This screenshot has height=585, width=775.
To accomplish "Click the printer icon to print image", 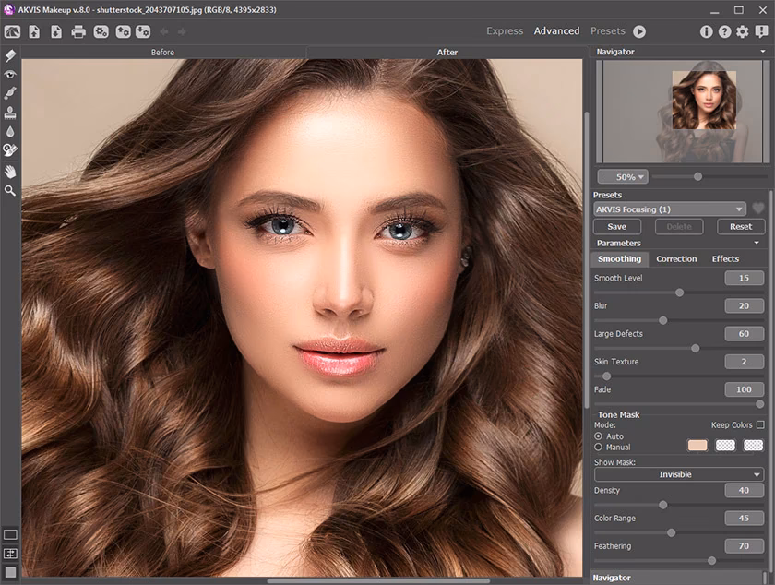I will (x=78, y=31).
